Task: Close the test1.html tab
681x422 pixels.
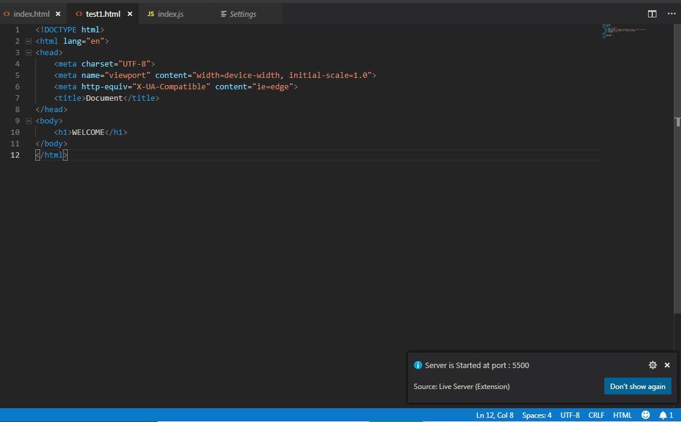Action: (x=130, y=14)
